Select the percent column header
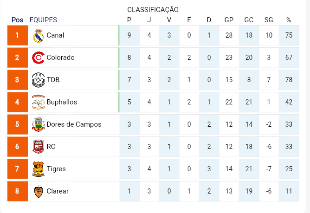310x213 pixels. click(x=289, y=20)
